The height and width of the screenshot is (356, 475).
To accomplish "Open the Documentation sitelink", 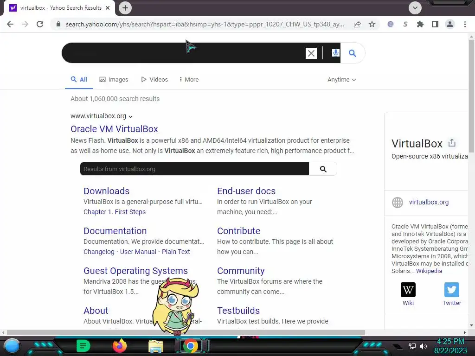I will coord(115,231).
